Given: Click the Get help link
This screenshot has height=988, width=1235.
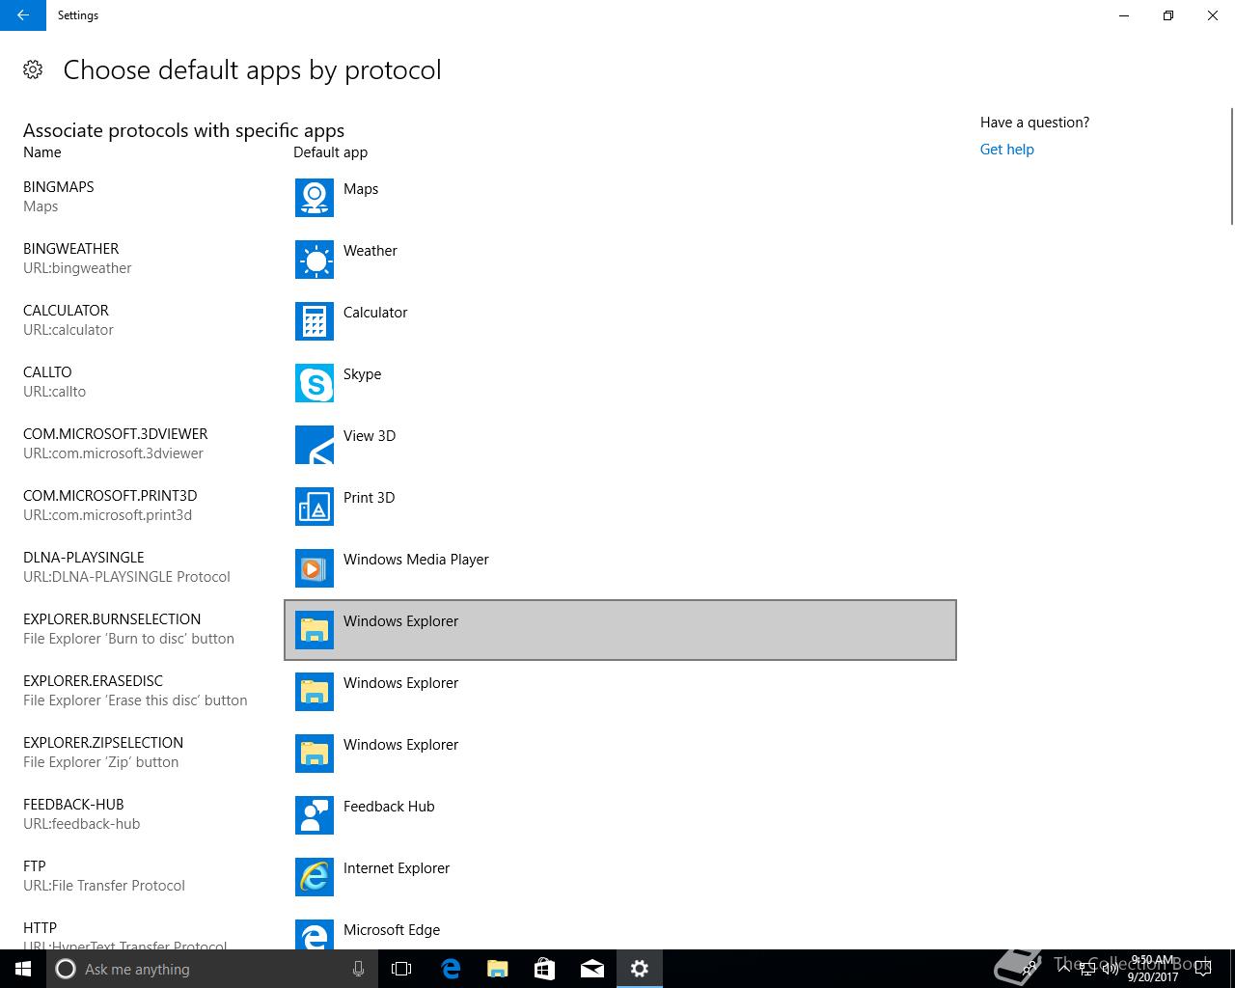Looking at the screenshot, I should coord(1006,150).
